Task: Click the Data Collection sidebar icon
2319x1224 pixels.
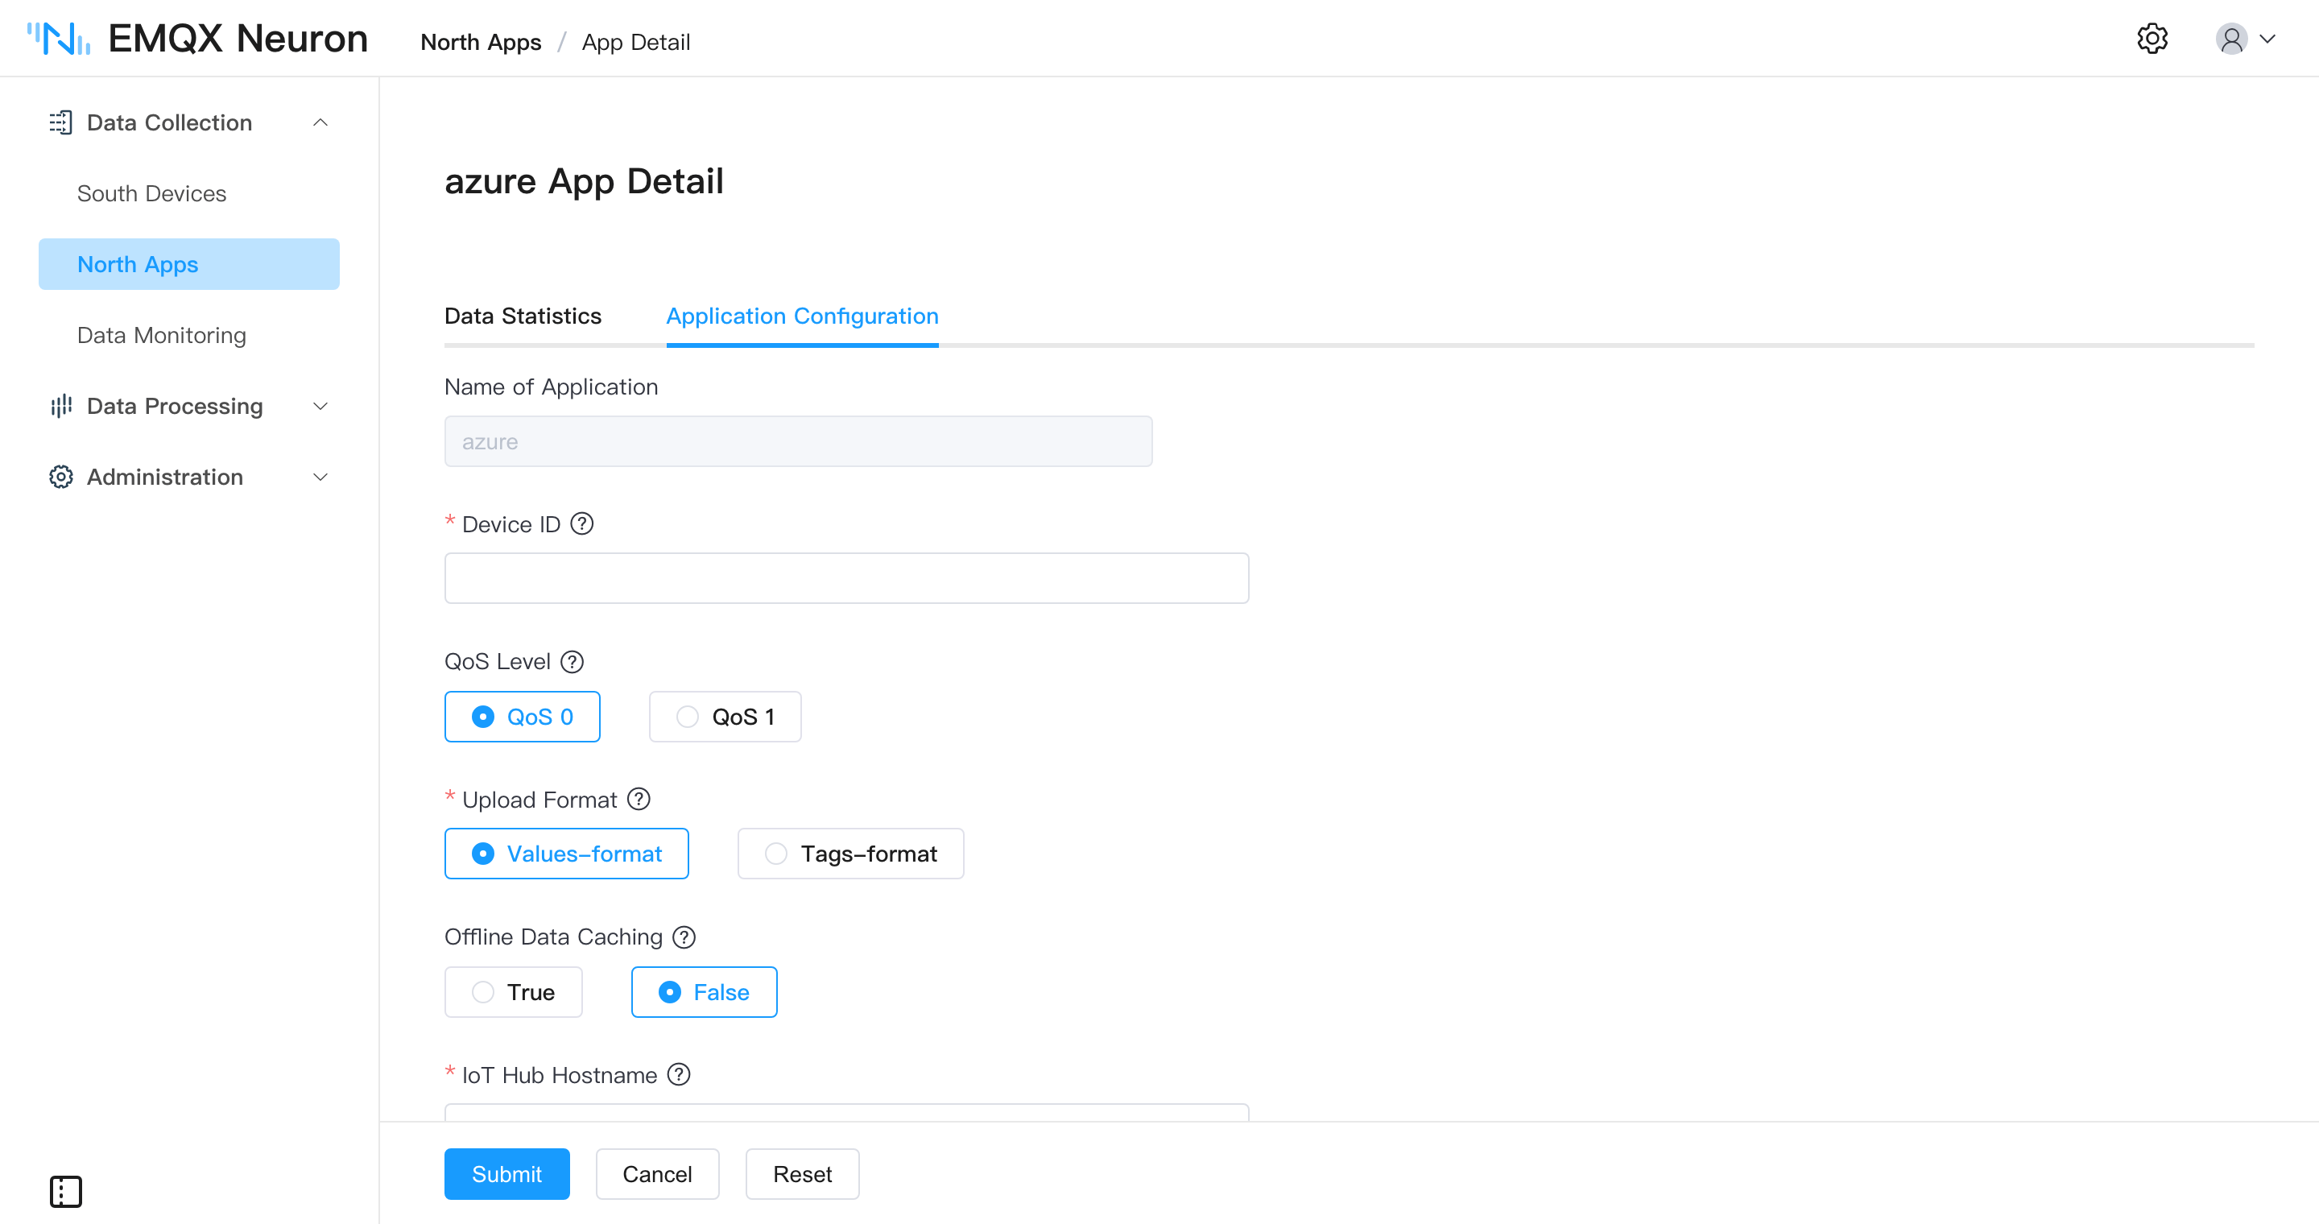Action: 60,122
